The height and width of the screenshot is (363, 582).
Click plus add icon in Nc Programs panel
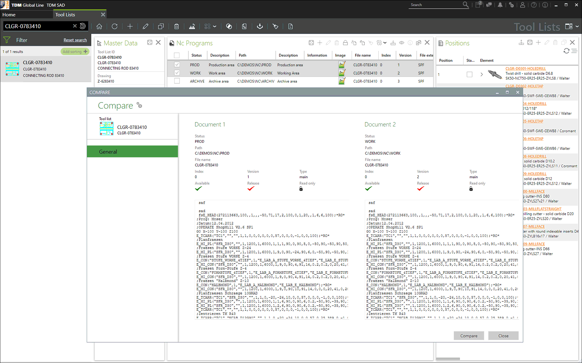tap(320, 43)
